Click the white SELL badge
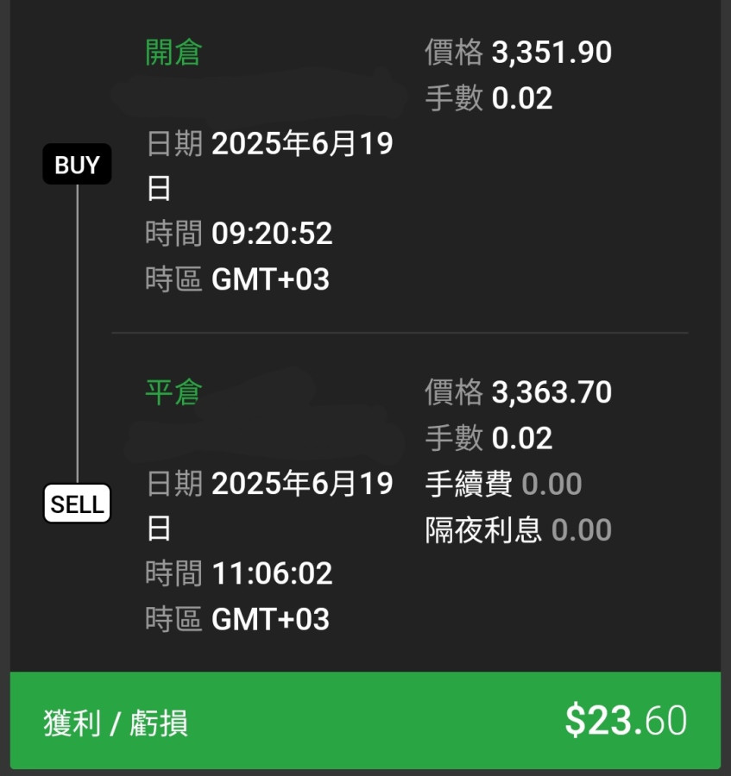The image size is (731, 776). point(77,504)
